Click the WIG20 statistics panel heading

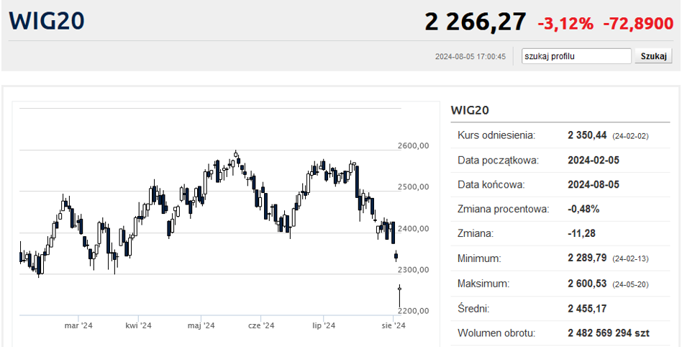[470, 110]
